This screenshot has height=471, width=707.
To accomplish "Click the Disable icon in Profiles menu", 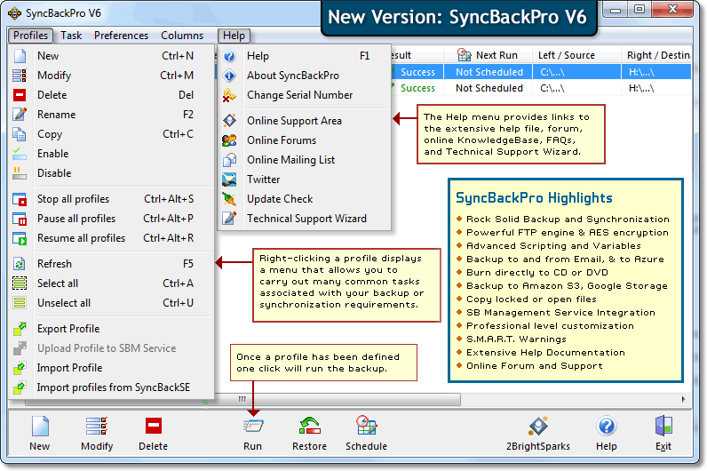I will coord(20,172).
